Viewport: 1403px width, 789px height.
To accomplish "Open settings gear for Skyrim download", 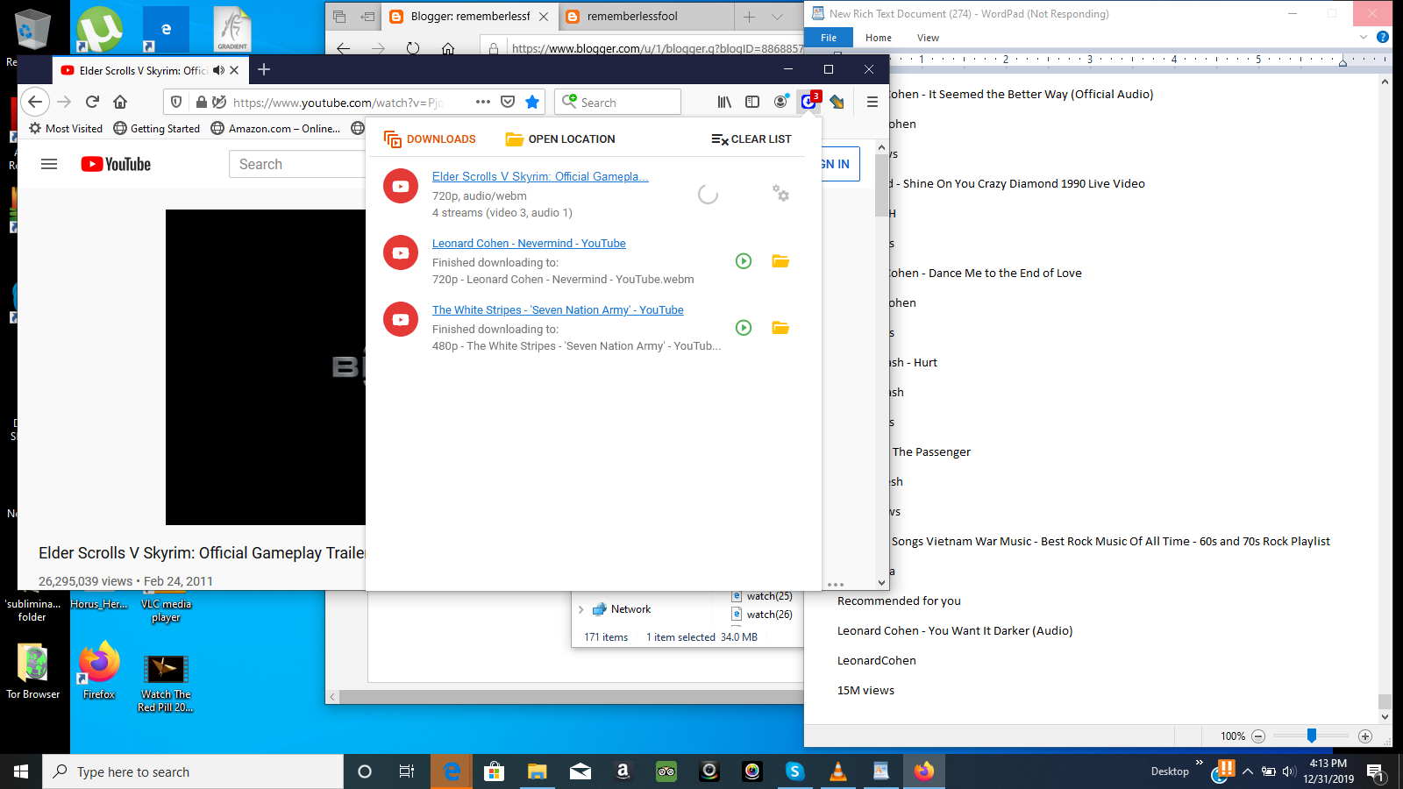I will [780, 193].
